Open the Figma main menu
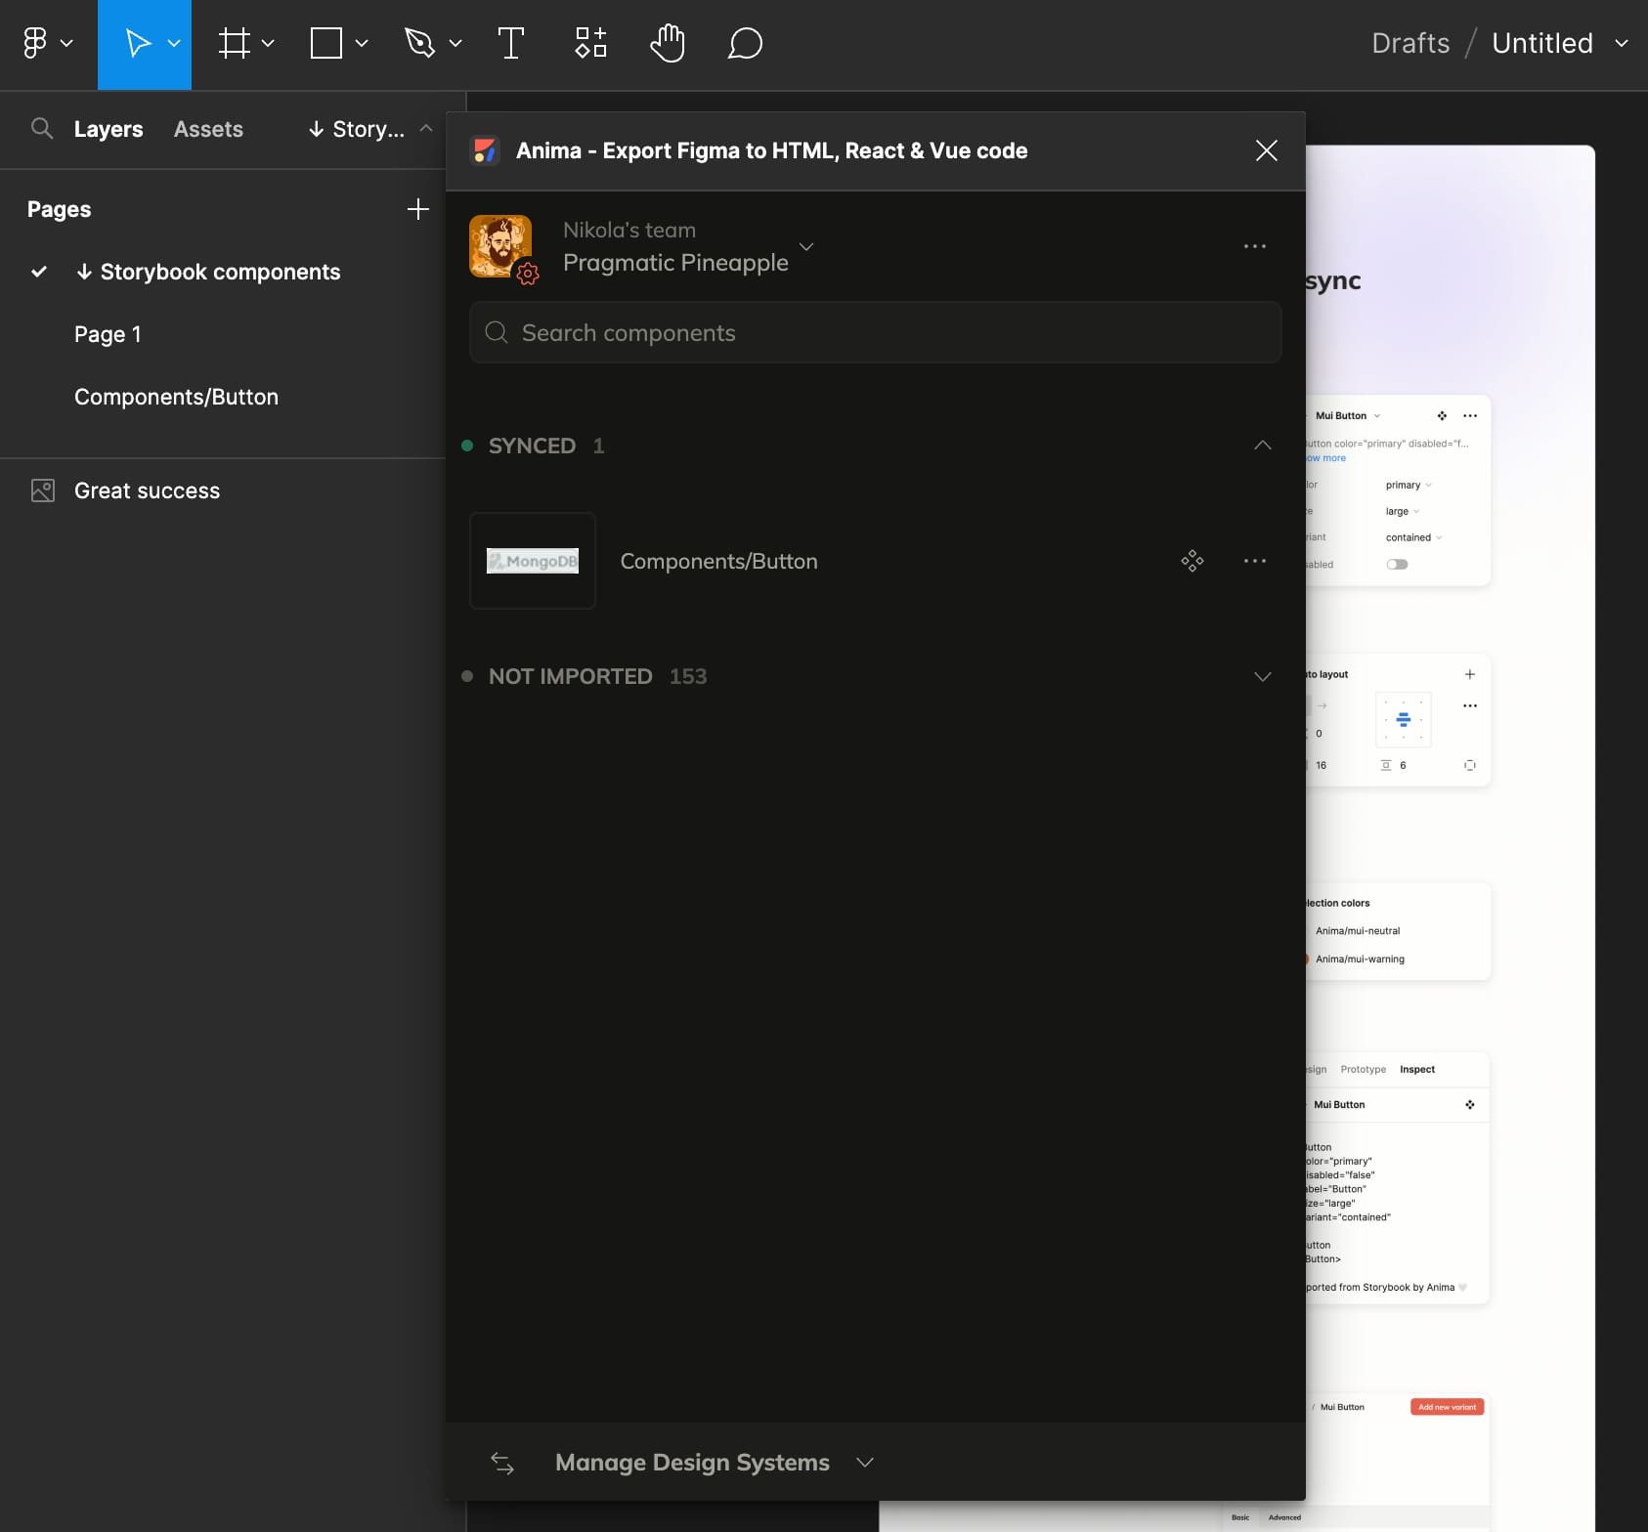Image resolution: width=1648 pixels, height=1532 pixels. pos(46,43)
